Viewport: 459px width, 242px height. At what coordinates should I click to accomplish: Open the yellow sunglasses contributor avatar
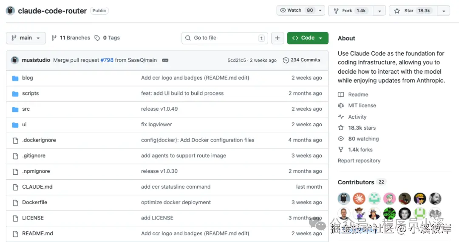420,198
